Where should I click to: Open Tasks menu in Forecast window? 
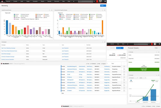point(118,44)
